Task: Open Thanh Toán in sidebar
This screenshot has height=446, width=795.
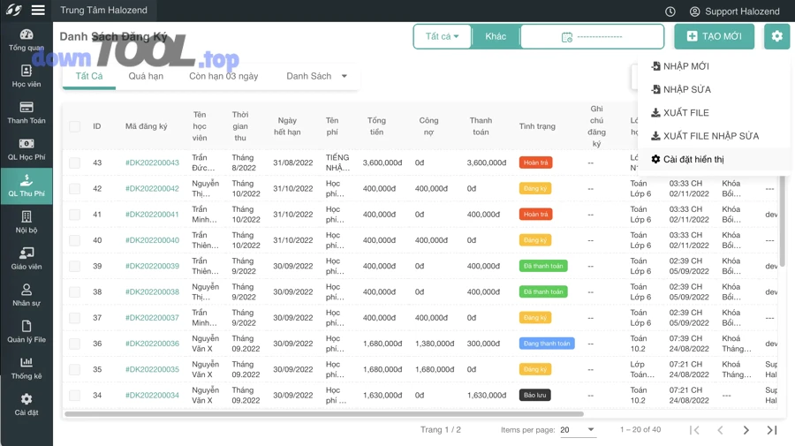Action: pos(26,113)
